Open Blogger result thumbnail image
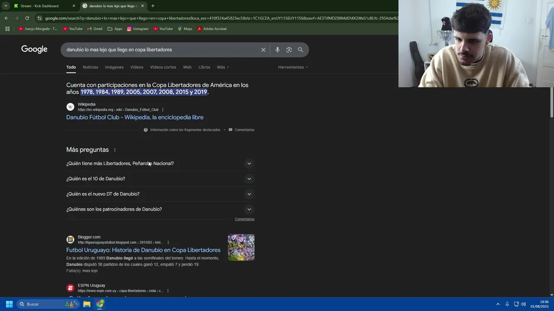The height and width of the screenshot is (311, 554). click(241, 248)
